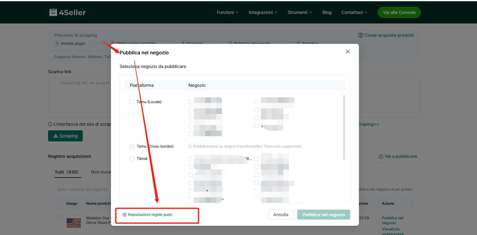Check first store checkbox in Temu (Locale) row

tap(191, 102)
